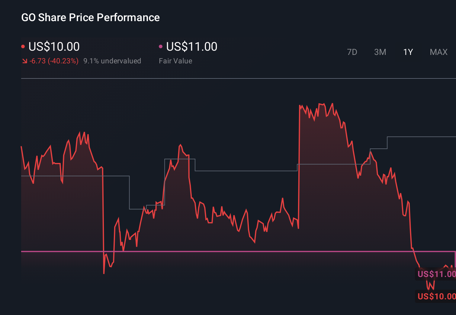
Task: Switch chart range to 3M
Action: click(380, 52)
